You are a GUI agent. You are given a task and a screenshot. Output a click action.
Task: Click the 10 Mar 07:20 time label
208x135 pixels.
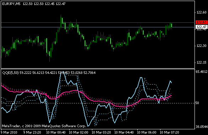(169, 133)
